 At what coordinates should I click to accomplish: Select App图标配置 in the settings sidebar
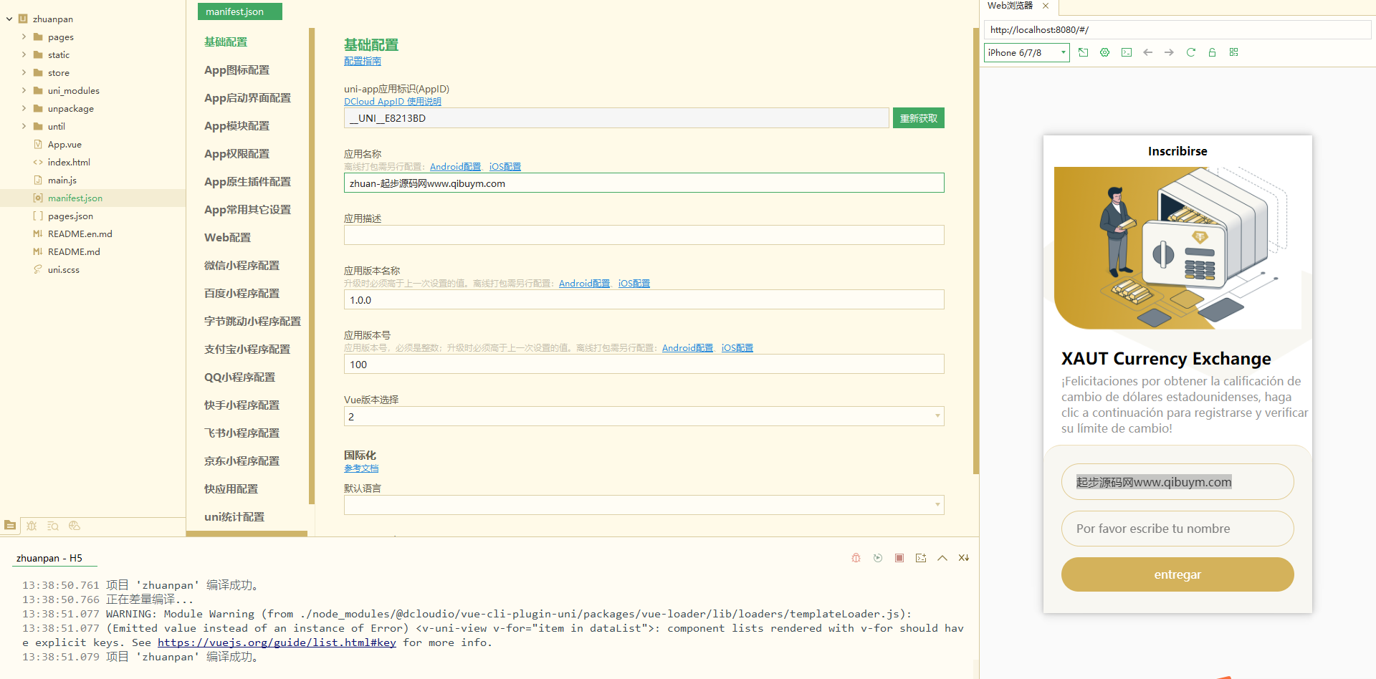[236, 70]
